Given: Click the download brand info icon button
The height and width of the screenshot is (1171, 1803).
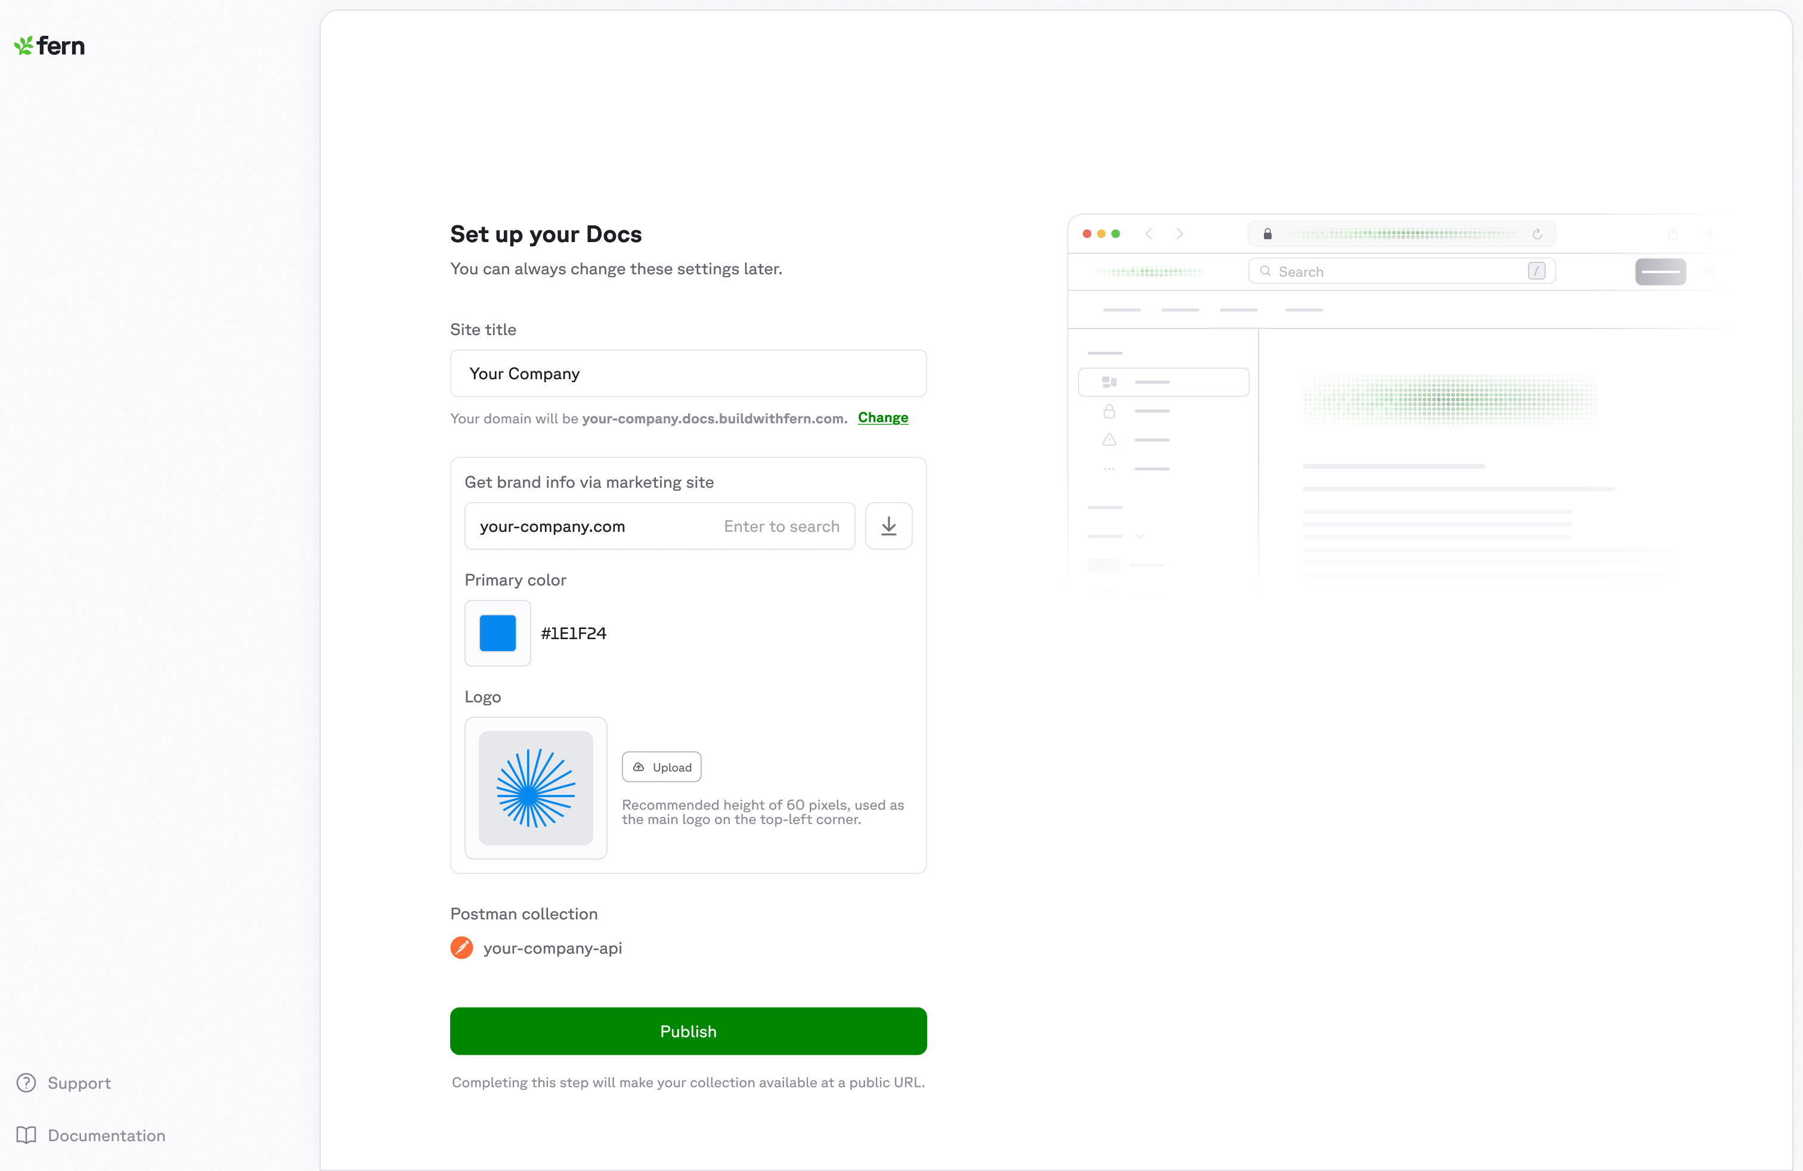Looking at the screenshot, I should (x=888, y=526).
